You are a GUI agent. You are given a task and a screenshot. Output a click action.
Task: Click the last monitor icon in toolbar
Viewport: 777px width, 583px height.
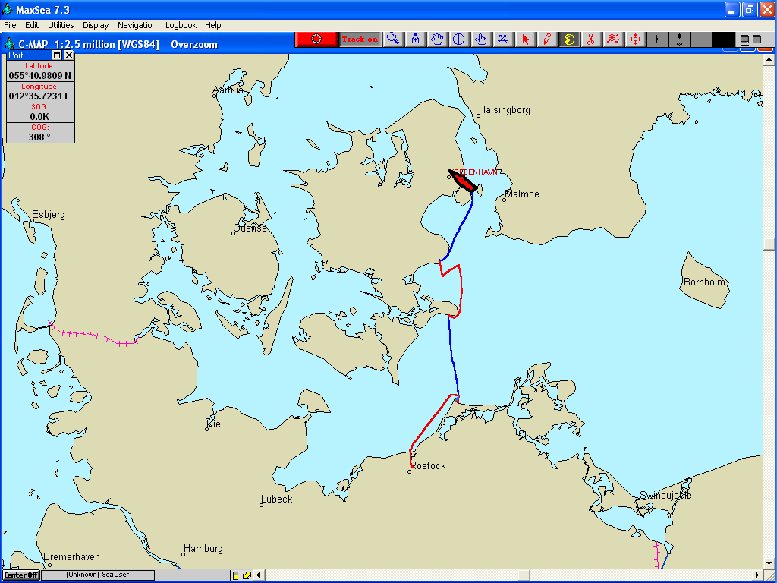pyautogui.click(x=757, y=39)
